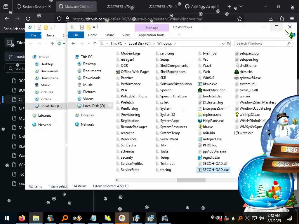
Task: Select the Application Tools tab
Action: click(x=152, y=35)
